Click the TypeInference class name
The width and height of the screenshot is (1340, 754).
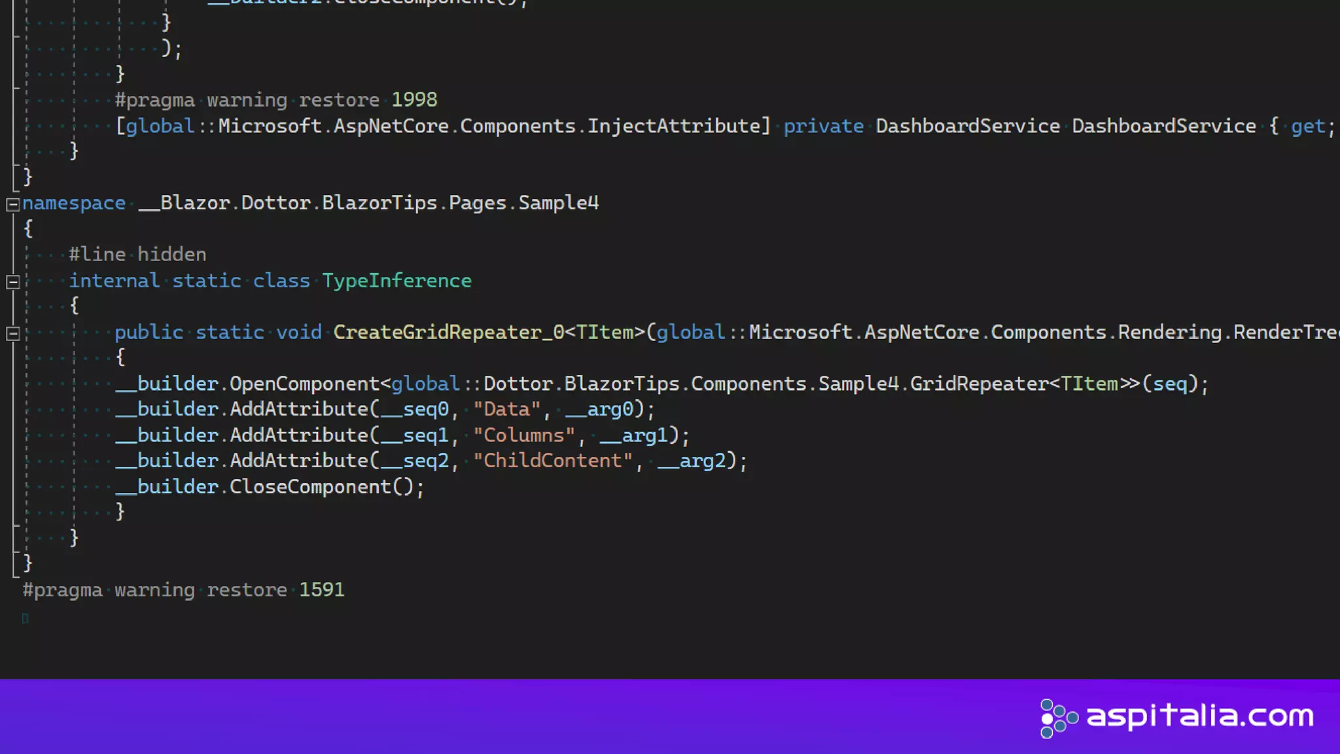click(397, 281)
